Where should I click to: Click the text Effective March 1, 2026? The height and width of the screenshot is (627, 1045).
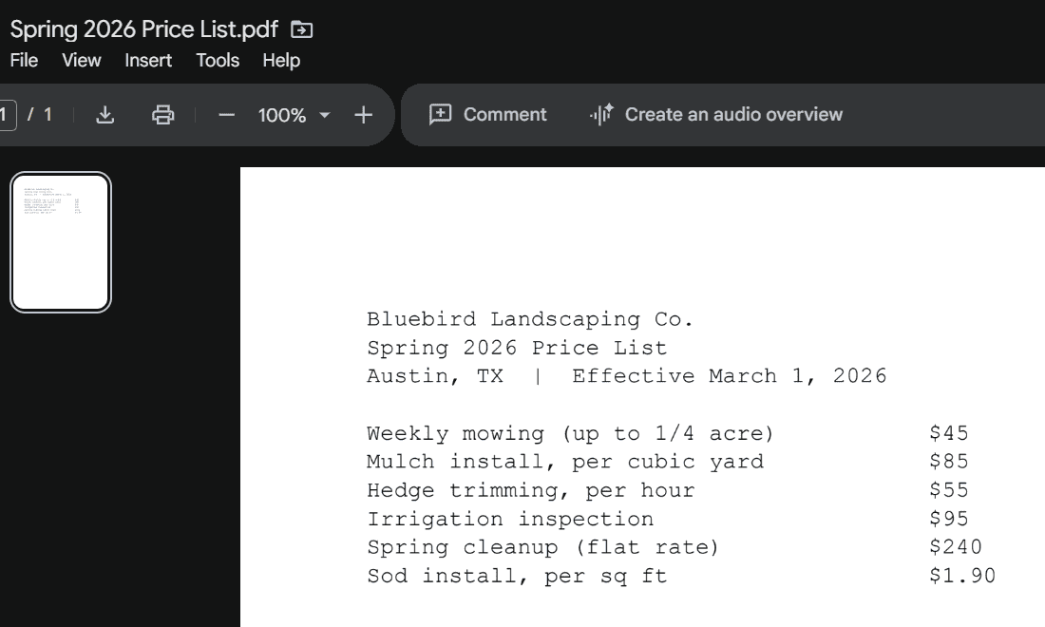(729, 376)
